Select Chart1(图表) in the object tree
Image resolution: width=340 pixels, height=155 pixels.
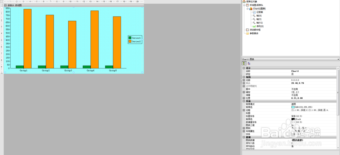point(259,9)
